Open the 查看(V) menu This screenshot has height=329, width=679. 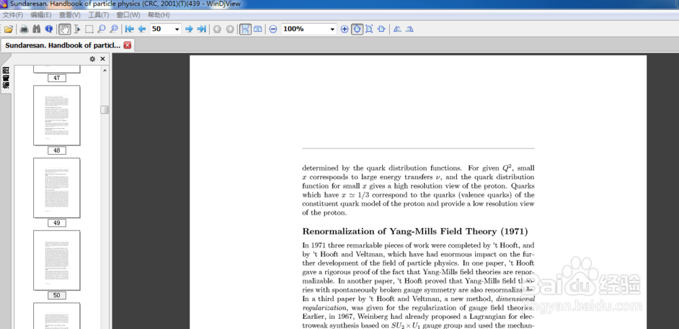(70, 15)
